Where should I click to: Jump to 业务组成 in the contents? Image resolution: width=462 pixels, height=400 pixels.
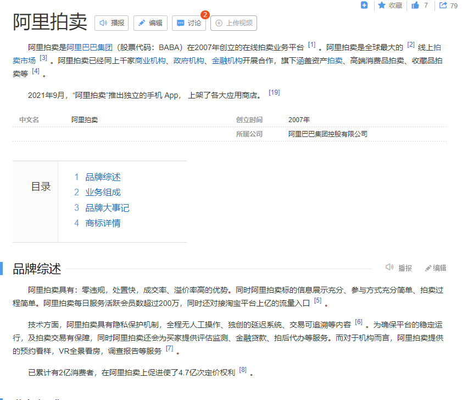(103, 193)
